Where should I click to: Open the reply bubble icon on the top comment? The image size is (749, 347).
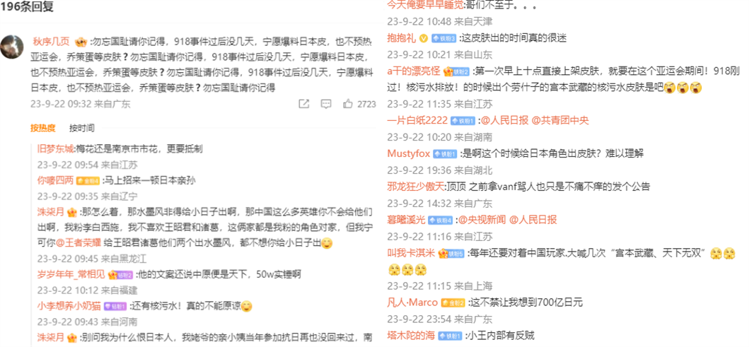click(326, 104)
